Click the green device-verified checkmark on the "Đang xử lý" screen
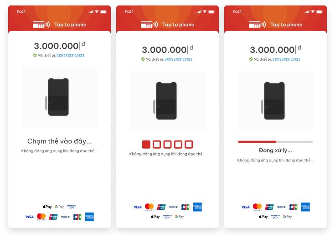The width and height of the screenshot is (335, 239). (251, 59)
